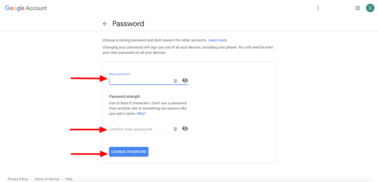Click password manager icon in Confirm password field

pyautogui.click(x=175, y=129)
